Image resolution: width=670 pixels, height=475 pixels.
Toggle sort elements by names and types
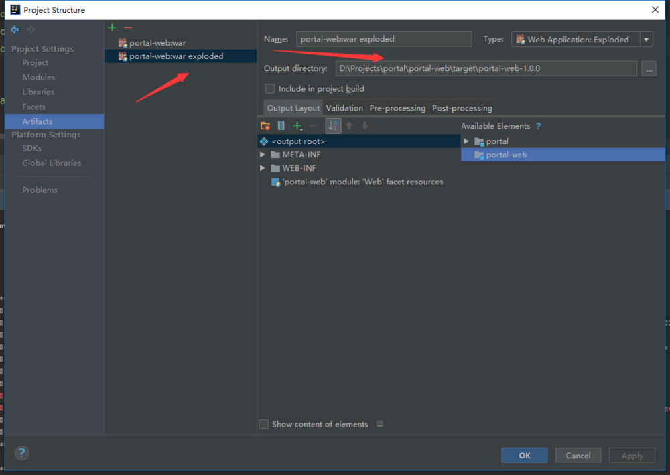click(333, 125)
